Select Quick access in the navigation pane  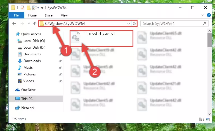pos(31,34)
